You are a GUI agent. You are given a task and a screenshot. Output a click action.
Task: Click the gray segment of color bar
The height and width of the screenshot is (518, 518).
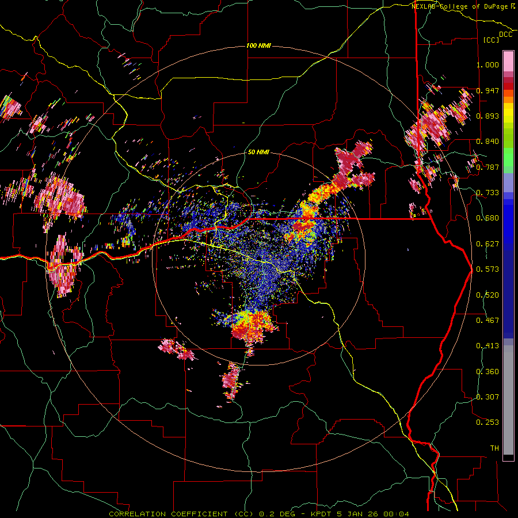coord(508,400)
